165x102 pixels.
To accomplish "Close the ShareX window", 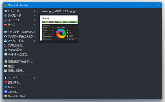I will [x=158, y=5].
